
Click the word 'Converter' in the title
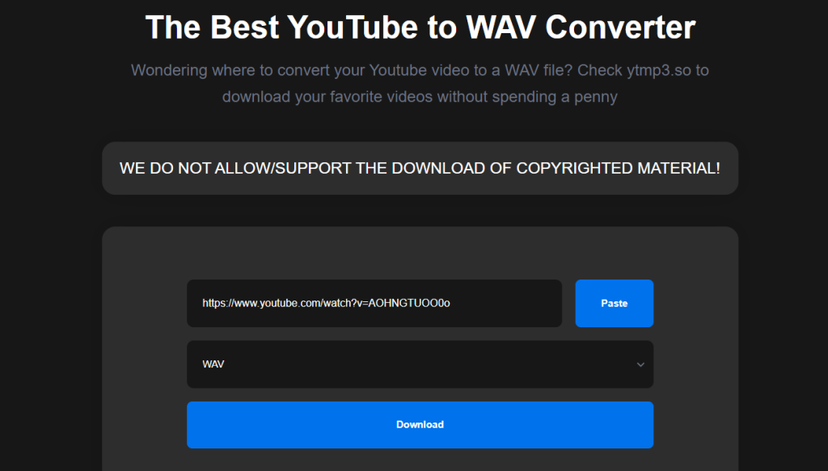click(620, 27)
